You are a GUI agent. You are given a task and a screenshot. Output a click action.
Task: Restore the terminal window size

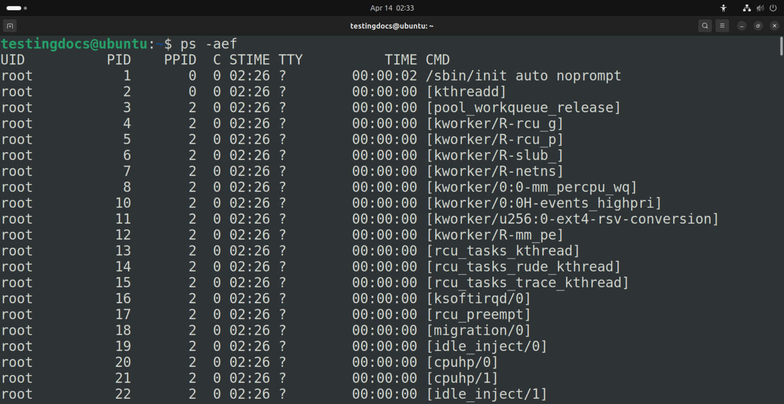[757, 25]
